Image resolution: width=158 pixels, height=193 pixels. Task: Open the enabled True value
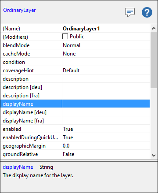point(106,129)
